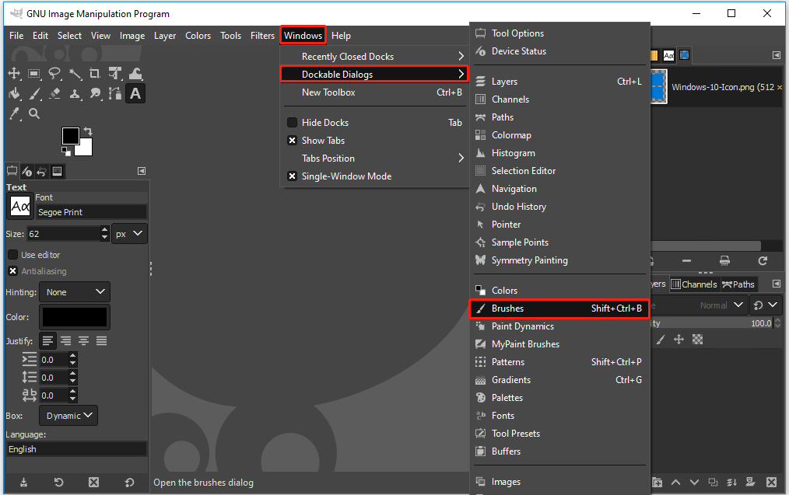Viewport: 789px width, 495px height.
Task: Swap foreground and background colors arrow
Action: tap(88, 131)
